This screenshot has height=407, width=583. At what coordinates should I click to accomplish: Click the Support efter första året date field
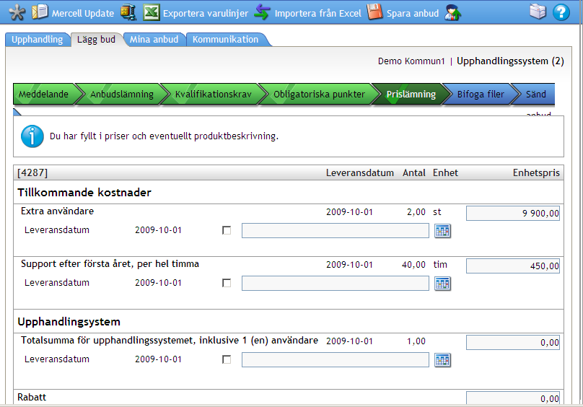[x=336, y=284]
